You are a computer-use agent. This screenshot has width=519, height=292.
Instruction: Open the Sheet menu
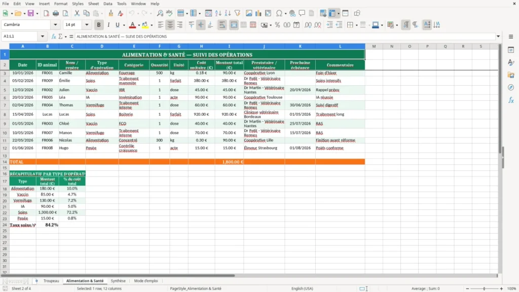coord(93,4)
